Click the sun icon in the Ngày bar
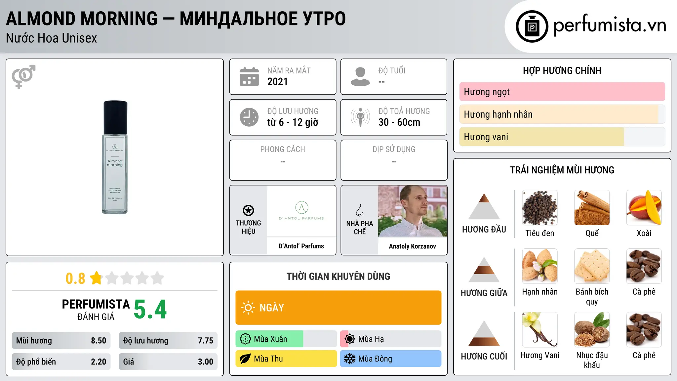 [248, 308]
